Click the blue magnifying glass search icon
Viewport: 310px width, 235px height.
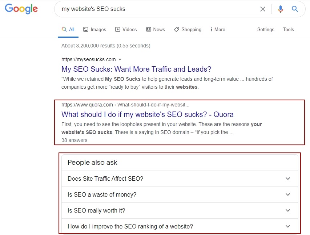click(x=295, y=9)
